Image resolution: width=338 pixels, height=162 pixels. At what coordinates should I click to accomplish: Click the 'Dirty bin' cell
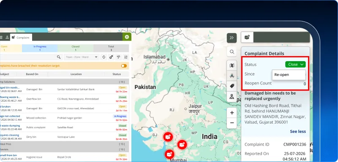pyautogui.click(x=31, y=137)
